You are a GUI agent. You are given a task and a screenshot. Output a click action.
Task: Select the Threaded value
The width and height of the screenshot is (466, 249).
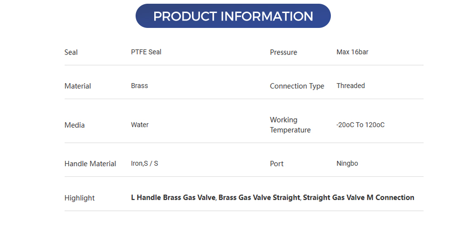350,86
